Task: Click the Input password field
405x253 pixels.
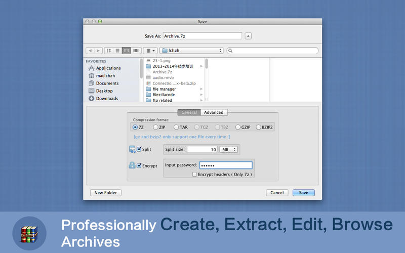Action: tap(225, 165)
